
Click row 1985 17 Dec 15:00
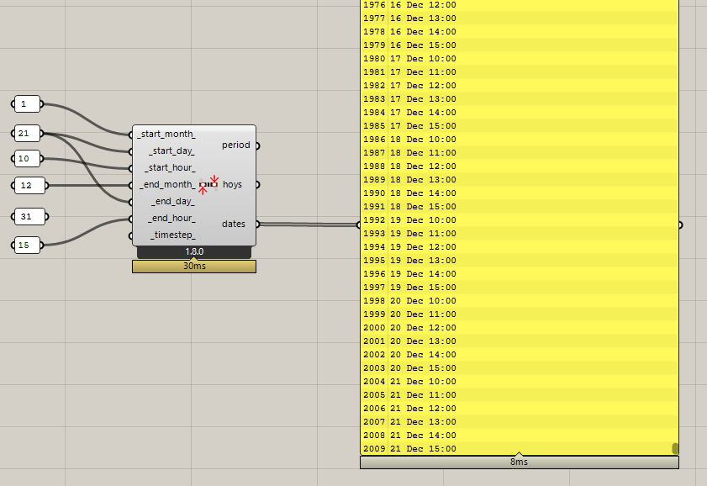click(x=520, y=126)
